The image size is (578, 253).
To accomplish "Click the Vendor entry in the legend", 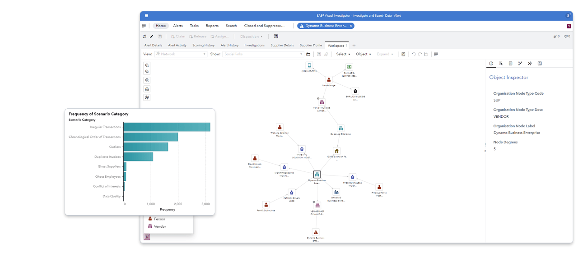I will pos(157,226).
